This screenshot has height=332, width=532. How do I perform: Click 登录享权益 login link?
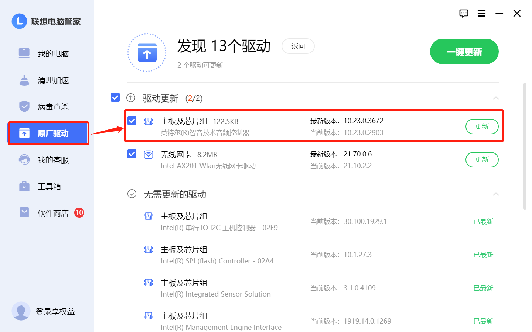[x=55, y=311]
